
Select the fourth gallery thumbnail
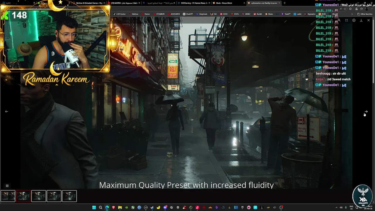pos(54,196)
